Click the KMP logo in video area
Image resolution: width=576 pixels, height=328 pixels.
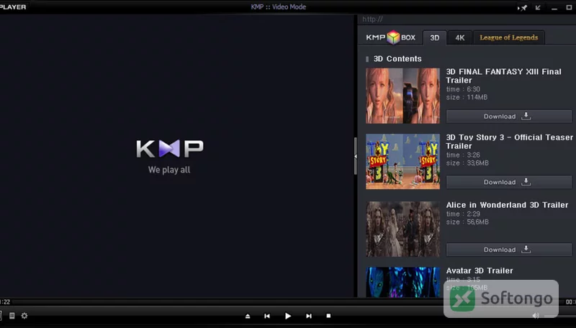170,149
